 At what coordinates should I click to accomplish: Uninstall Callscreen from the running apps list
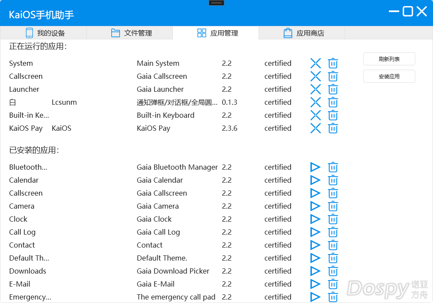point(333,77)
